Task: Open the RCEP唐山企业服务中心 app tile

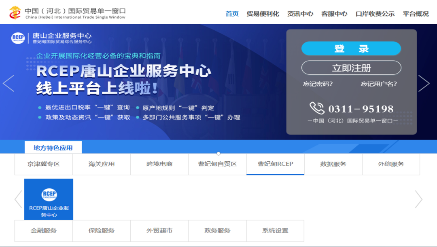Action: [x=49, y=199]
